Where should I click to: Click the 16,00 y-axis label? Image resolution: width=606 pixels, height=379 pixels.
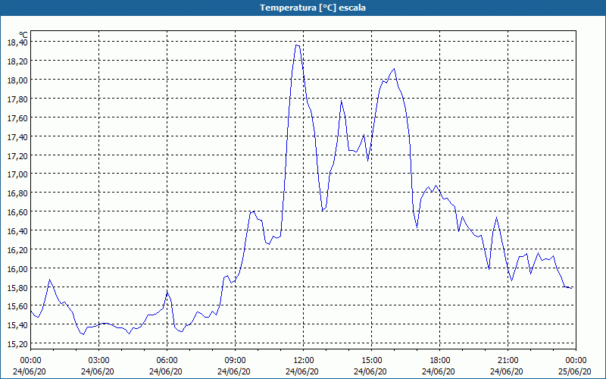point(17,268)
